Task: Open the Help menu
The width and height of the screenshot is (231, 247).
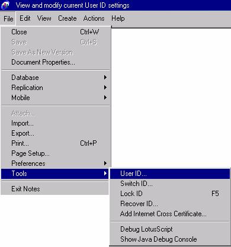Action: (118, 18)
